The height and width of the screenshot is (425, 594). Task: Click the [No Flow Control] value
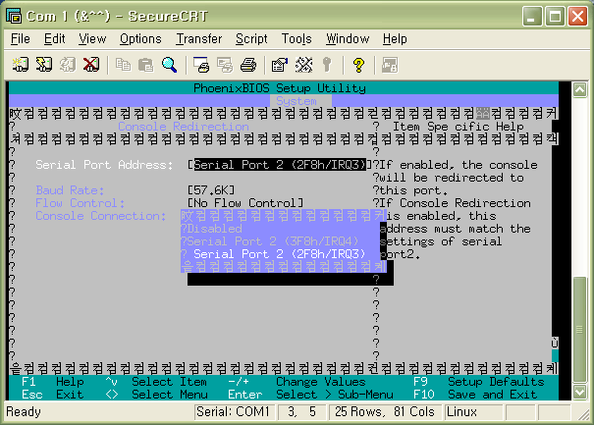pyautogui.click(x=245, y=203)
